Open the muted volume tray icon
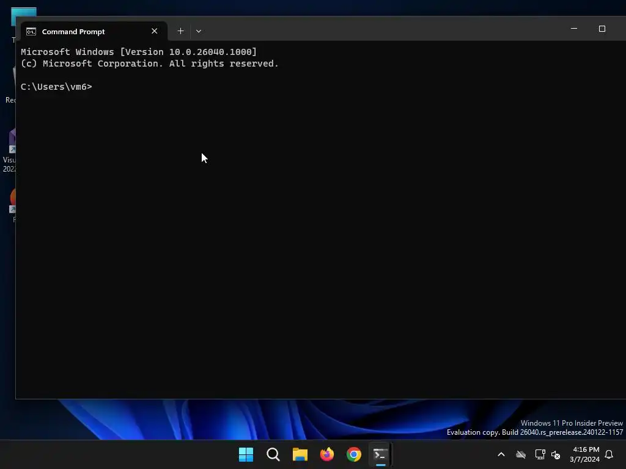626x469 pixels. pos(556,454)
